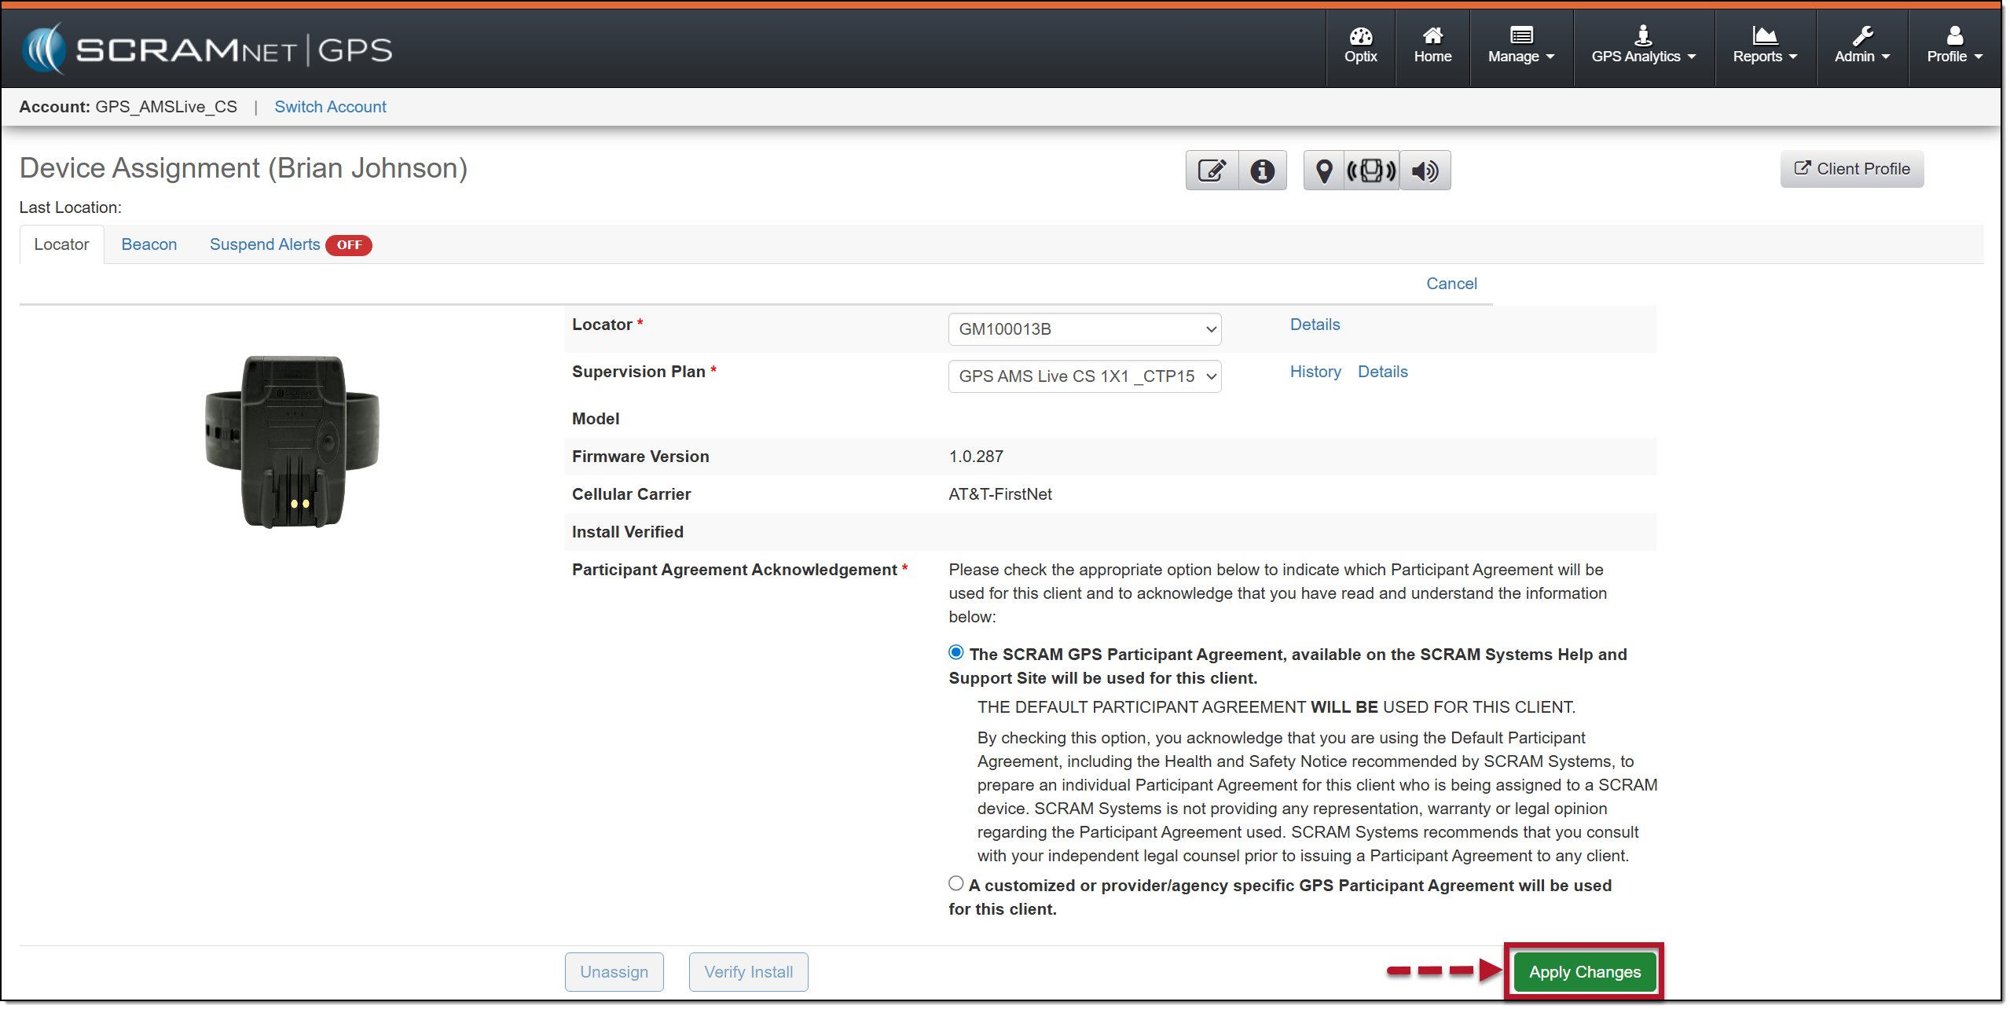The width and height of the screenshot is (2010, 1009).
Task: Click the info circle icon button
Action: 1262,171
